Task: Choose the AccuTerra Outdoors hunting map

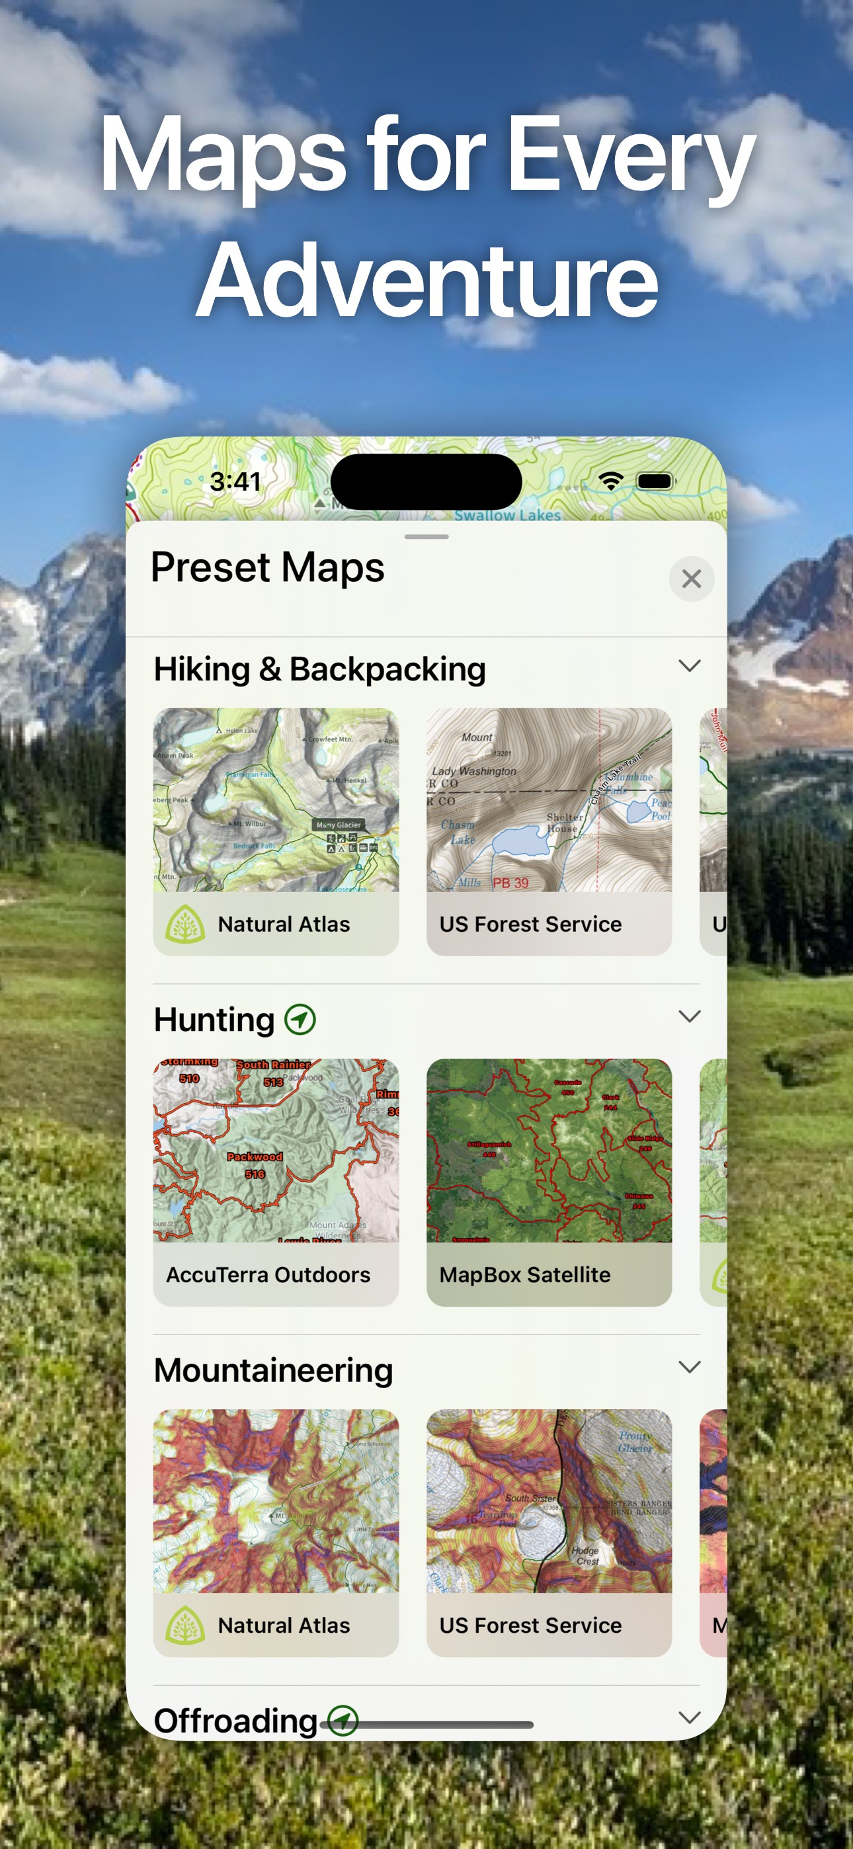Action: (276, 1182)
